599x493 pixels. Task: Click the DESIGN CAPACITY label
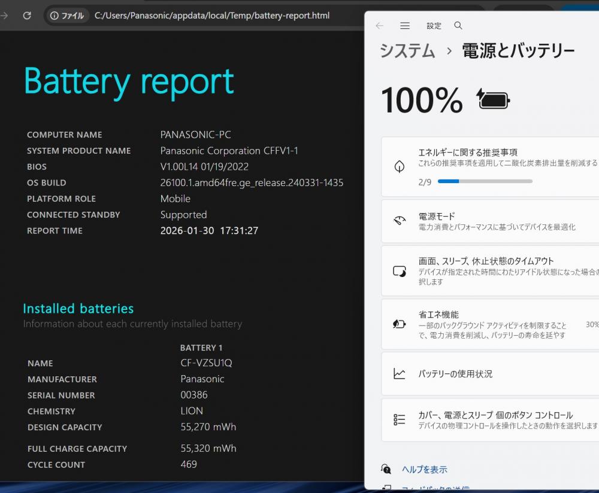[x=65, y=427]
